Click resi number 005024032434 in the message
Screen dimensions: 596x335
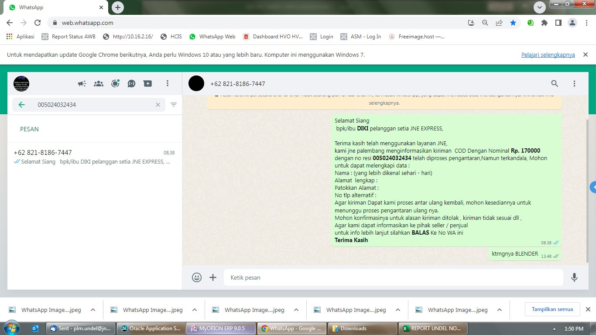tap(392, 158)
